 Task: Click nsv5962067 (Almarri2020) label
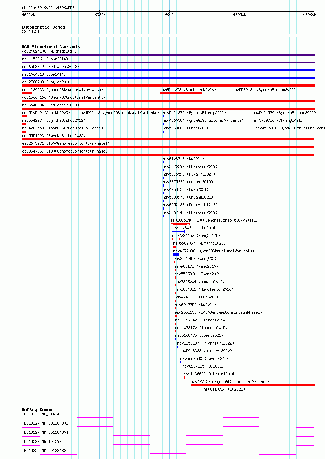click(x=200, y=244)
